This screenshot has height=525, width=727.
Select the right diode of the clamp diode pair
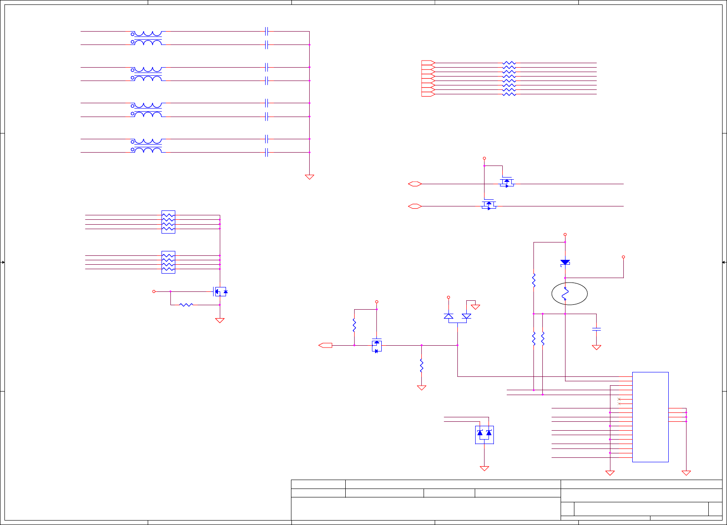(x=466, y=316)
